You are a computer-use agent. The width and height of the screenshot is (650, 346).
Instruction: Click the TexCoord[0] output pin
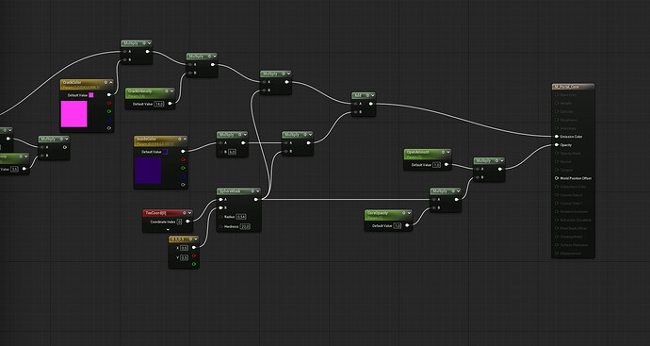[187, 222]
